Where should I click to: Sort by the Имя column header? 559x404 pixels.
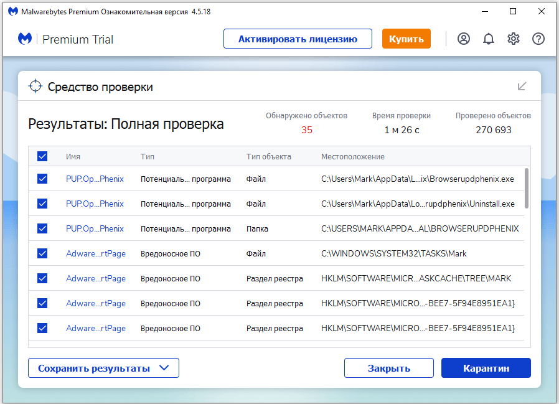click(x=73, y=157)
